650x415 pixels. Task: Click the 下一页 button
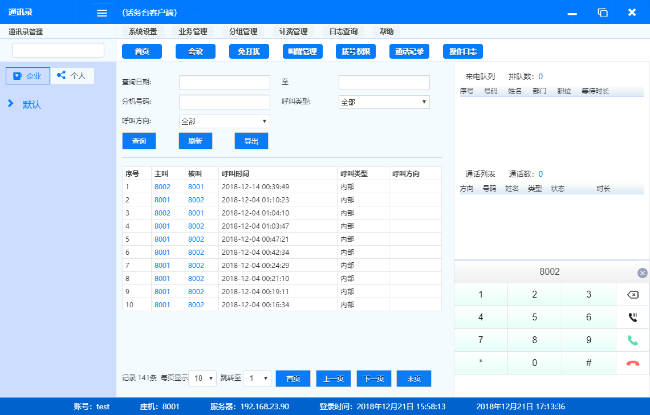pyautogui.click(x=374, y=379)
